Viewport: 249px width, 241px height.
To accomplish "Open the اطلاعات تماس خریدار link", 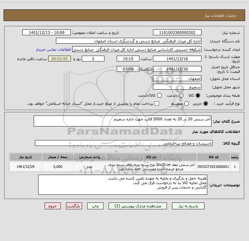I will 53,49.
